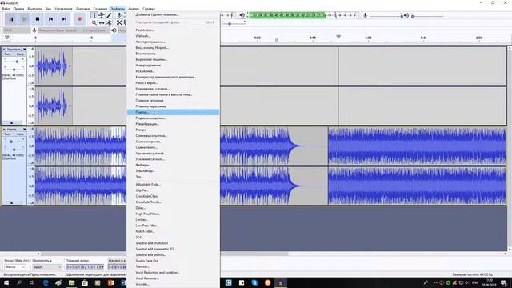512x288 pixels.
Task: Choose highlighted Повтор... effect
Action: coord(173,112)
